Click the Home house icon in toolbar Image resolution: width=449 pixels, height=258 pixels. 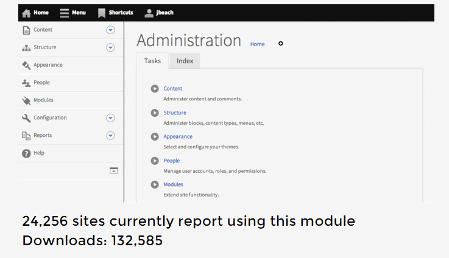(x=26, y=12)
